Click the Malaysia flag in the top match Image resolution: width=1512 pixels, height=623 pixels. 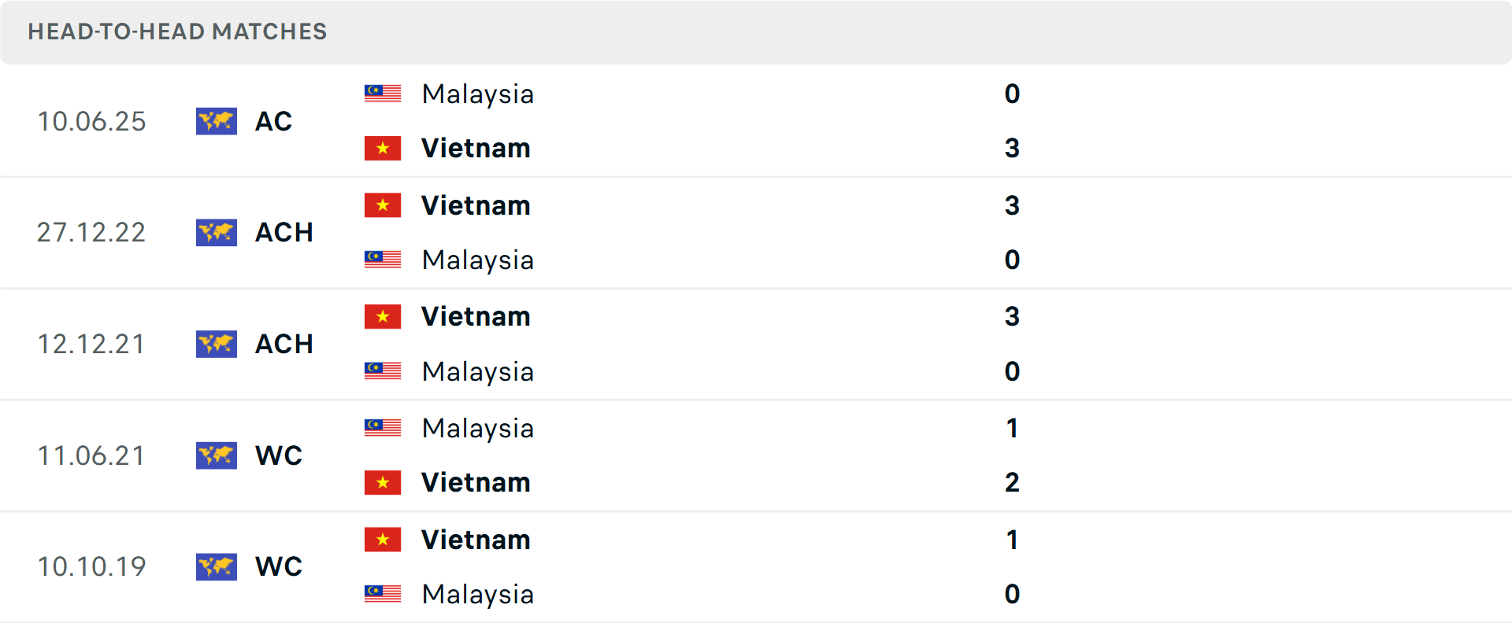coord(383,93)
